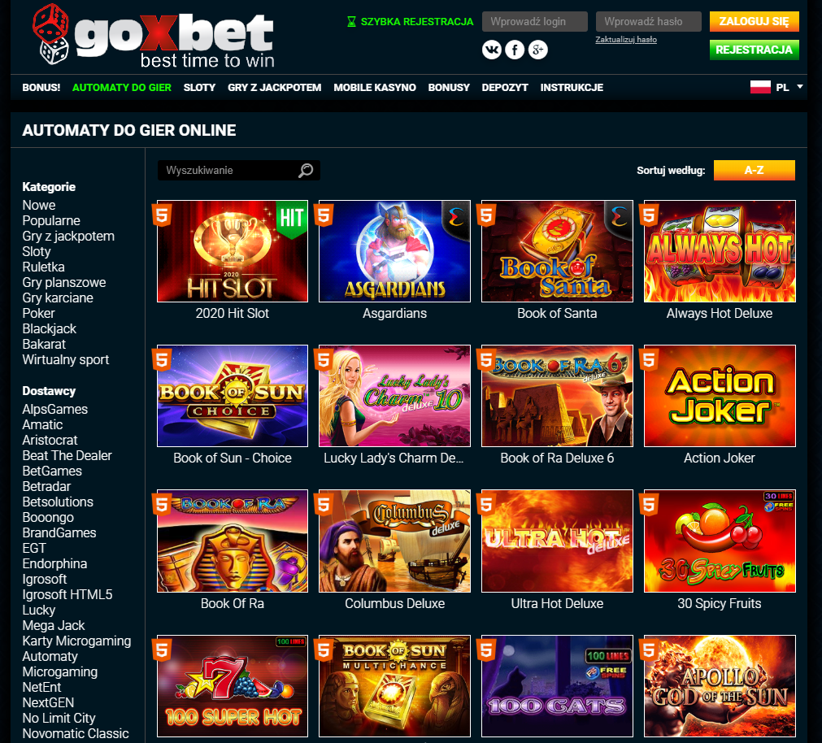Click the search magnifier icon

[x=306, y=170]
